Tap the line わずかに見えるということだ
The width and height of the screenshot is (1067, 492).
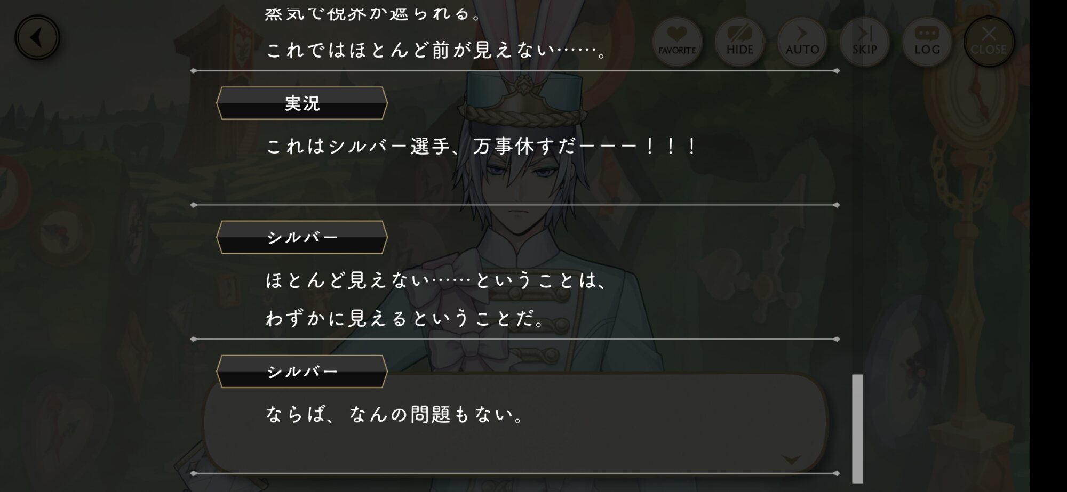405,319
